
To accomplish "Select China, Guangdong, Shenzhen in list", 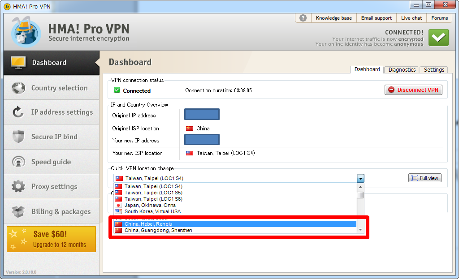I will (235, 231).
